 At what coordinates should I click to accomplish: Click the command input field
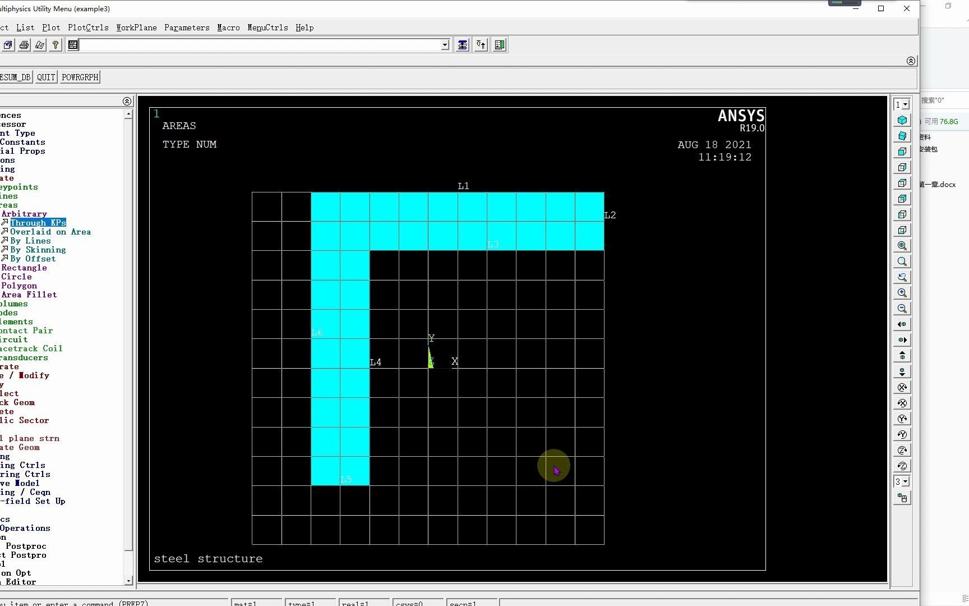tap(260, 45)
